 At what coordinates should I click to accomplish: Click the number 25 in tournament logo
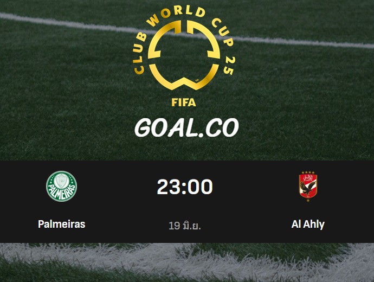pos(229,66)
